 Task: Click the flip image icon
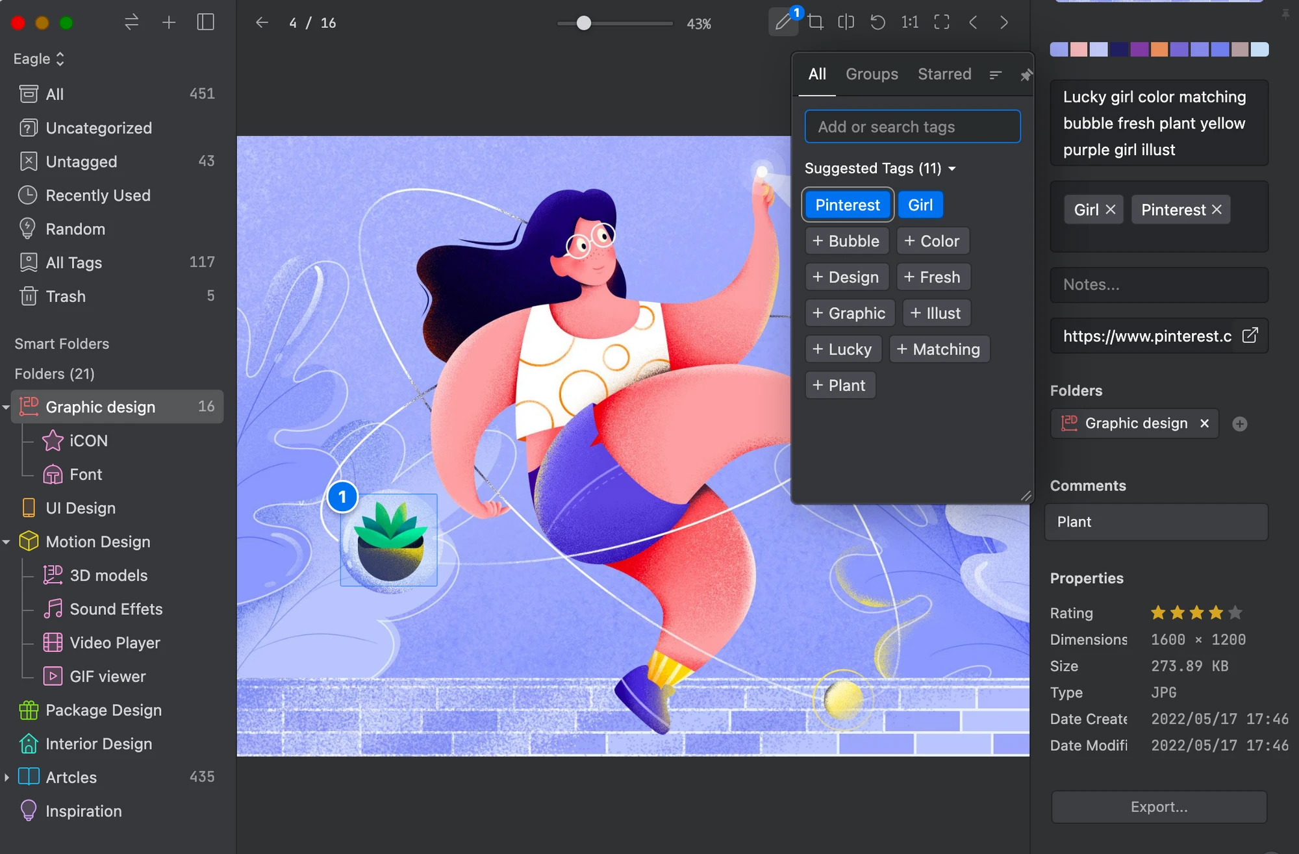coord(846,23)
